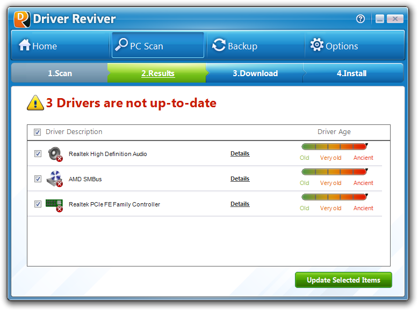Screen dimensions: 418x311
Task: Click the Home house icon
Action: pos(25,45)
